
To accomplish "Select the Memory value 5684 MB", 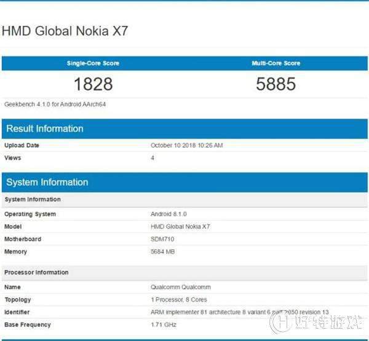I will tap(162, 252).
